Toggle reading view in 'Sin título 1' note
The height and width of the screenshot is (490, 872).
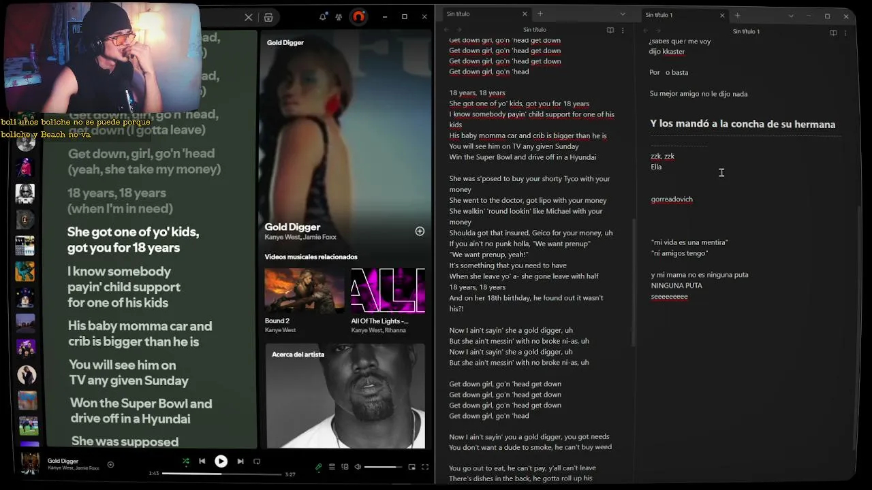point(833,32)
